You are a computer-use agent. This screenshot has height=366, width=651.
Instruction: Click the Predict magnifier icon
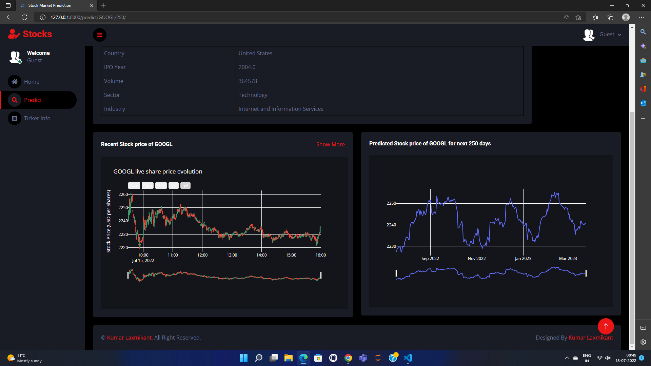coord(15,100)
